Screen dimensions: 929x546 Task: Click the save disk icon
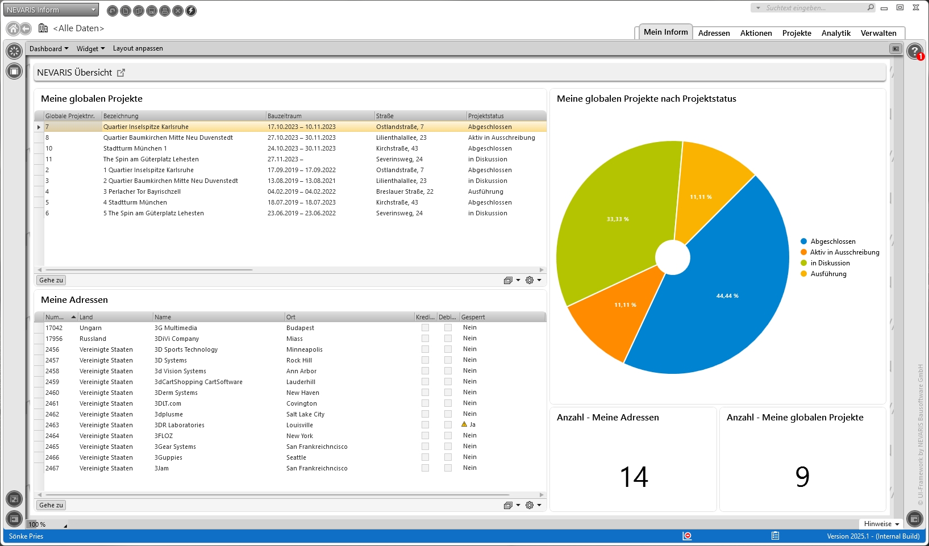[x=152, y=10]
